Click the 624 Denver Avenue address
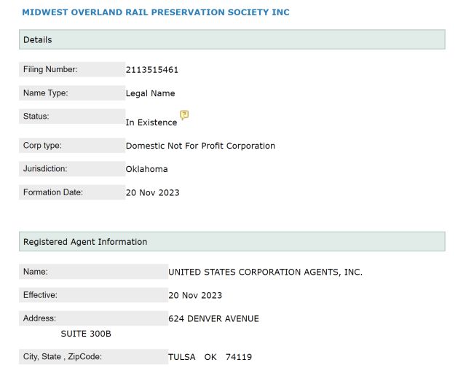This screenshot has width=466, height=373. coord(213,319)
